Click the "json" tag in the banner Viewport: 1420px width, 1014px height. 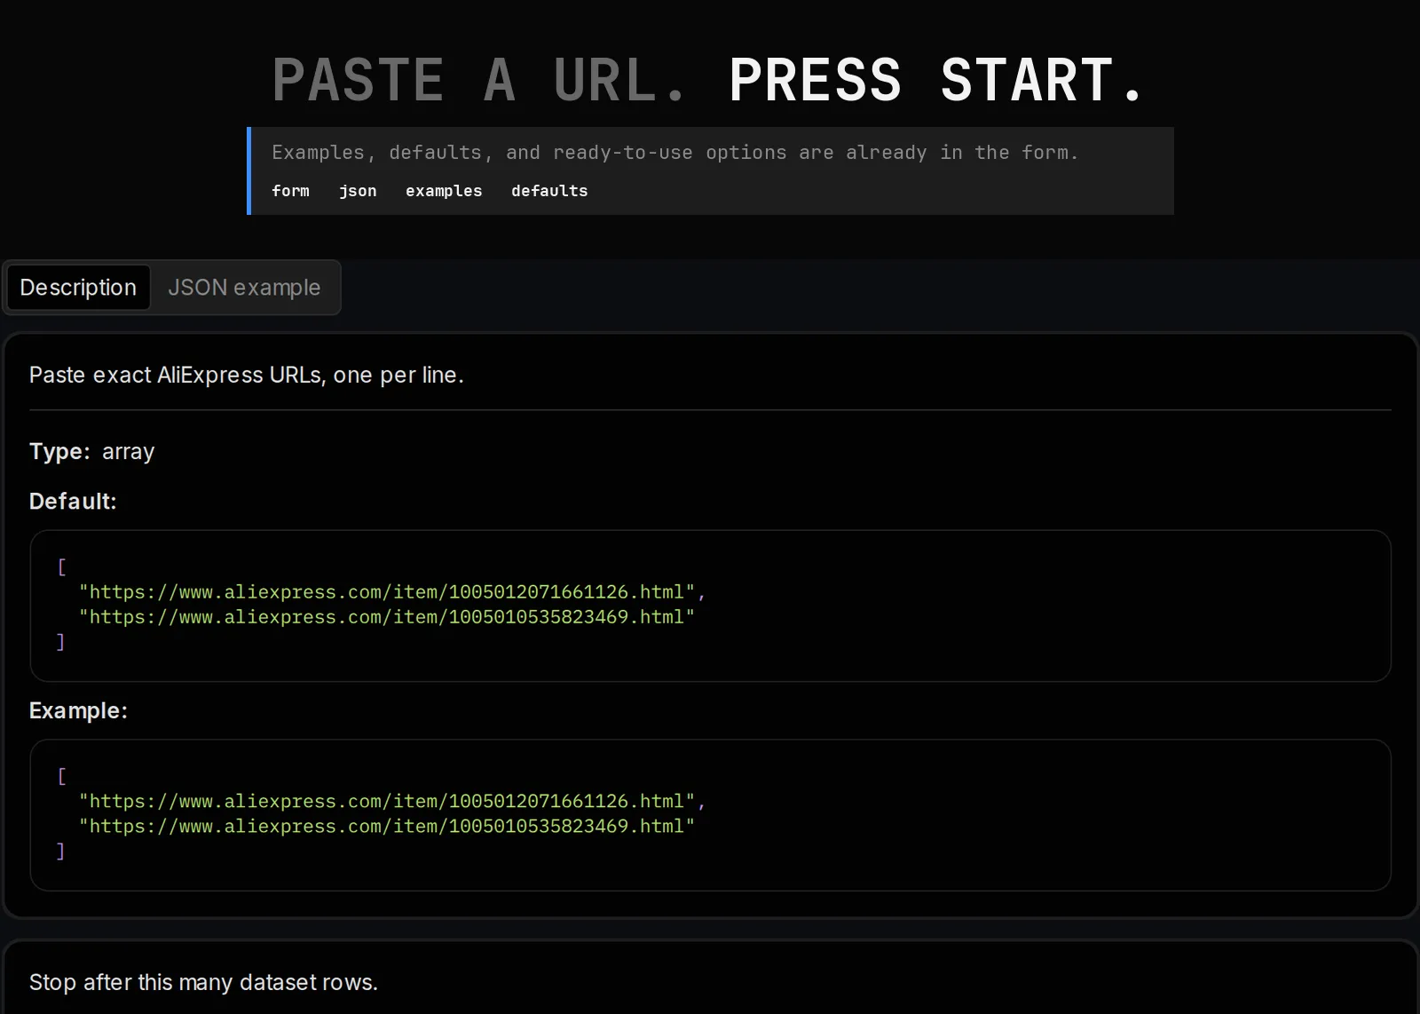click(358, 191)
